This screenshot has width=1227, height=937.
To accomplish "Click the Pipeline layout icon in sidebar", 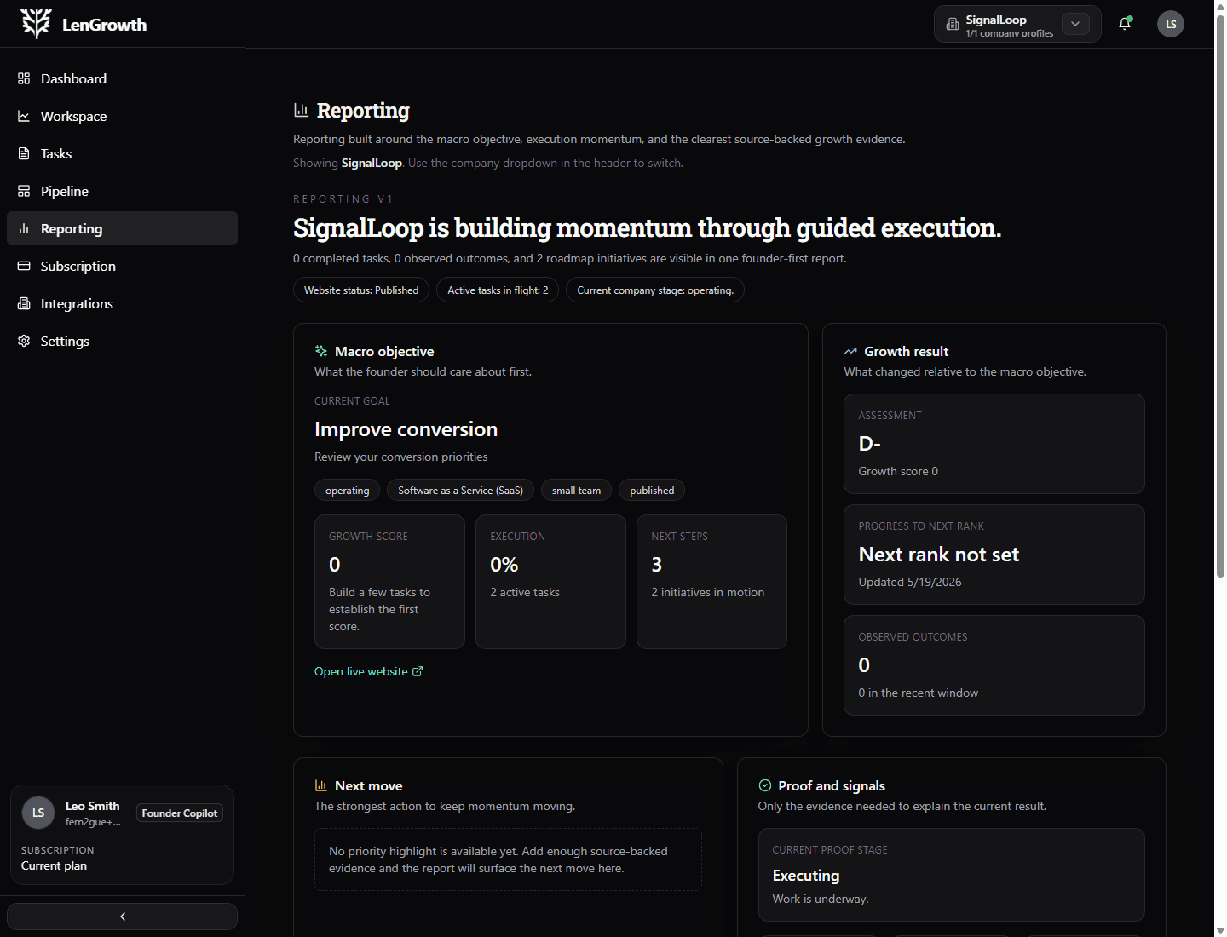I will pos(24,191).
